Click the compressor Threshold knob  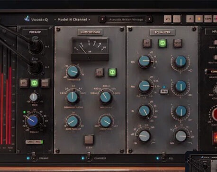tap(73, 72)
